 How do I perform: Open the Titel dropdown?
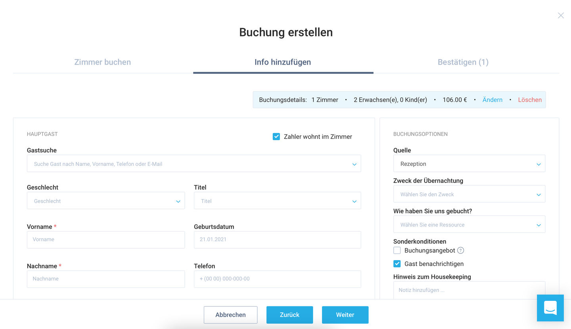point(277,201)
